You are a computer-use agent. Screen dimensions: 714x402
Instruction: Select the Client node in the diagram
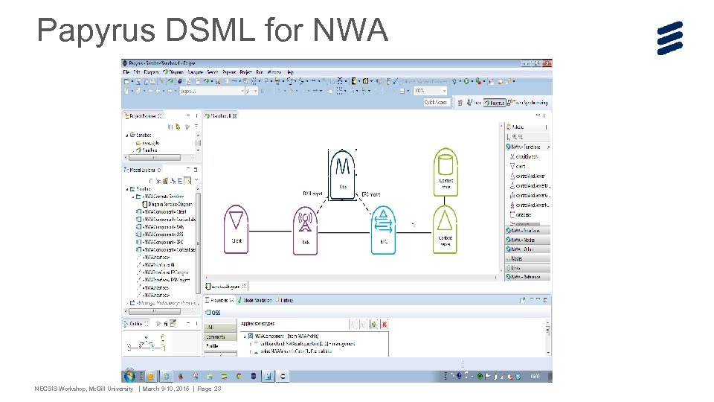[236, 229]
